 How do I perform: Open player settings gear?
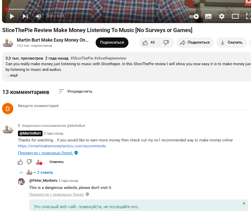pyautogui.click(x=222, y=16)
